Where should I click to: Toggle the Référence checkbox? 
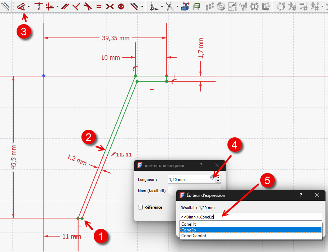(x=141, y=207)
